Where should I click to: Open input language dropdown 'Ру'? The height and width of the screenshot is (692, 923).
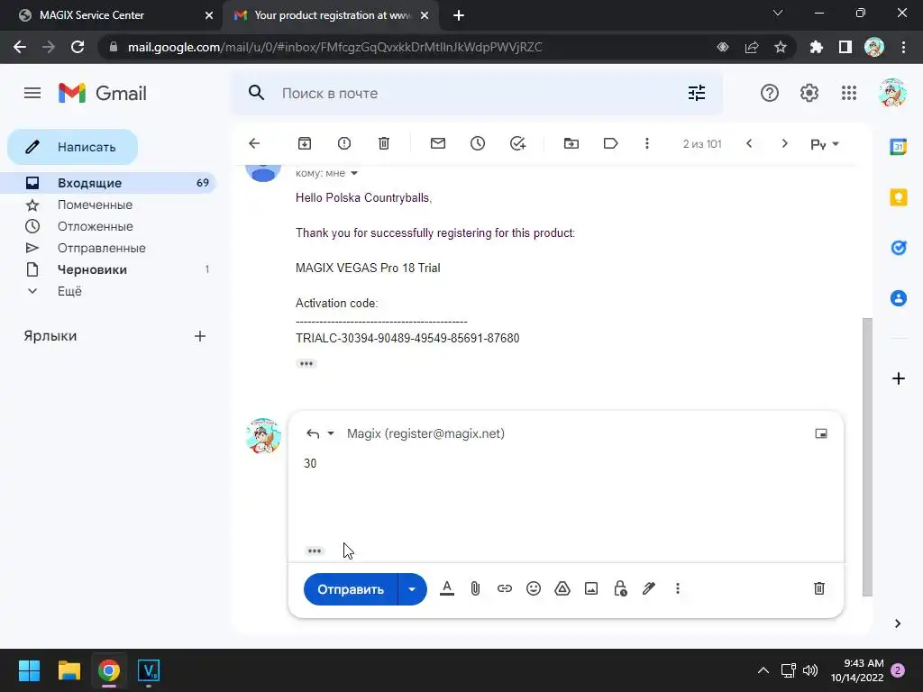(x=824, y=144)
